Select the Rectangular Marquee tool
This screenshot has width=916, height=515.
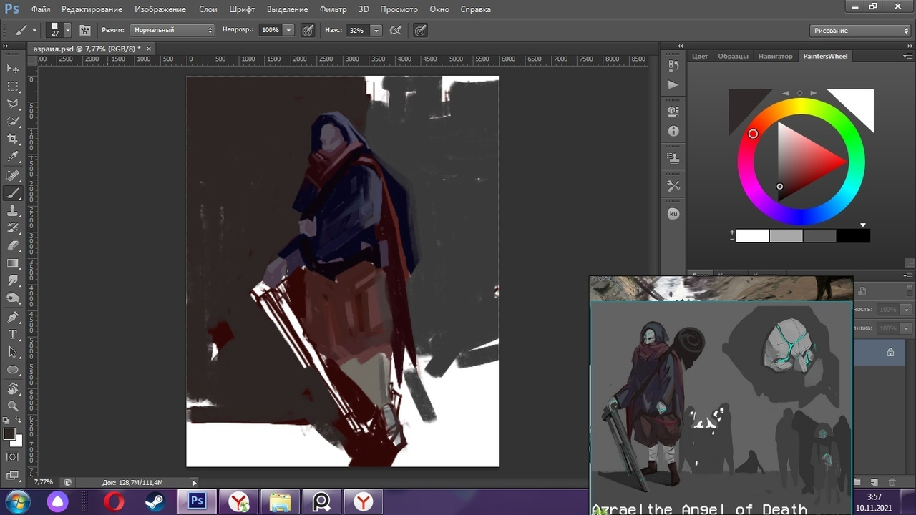[13, 86]
